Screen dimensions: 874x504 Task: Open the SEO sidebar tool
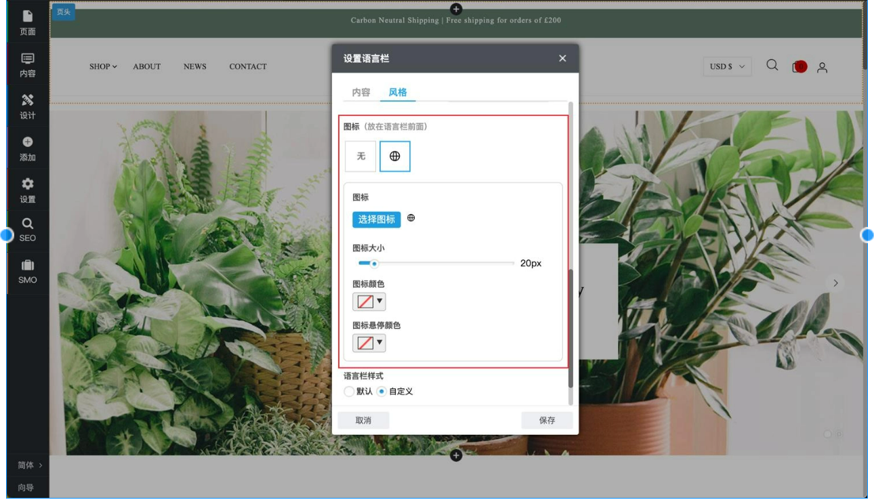[x=27, y=230]
